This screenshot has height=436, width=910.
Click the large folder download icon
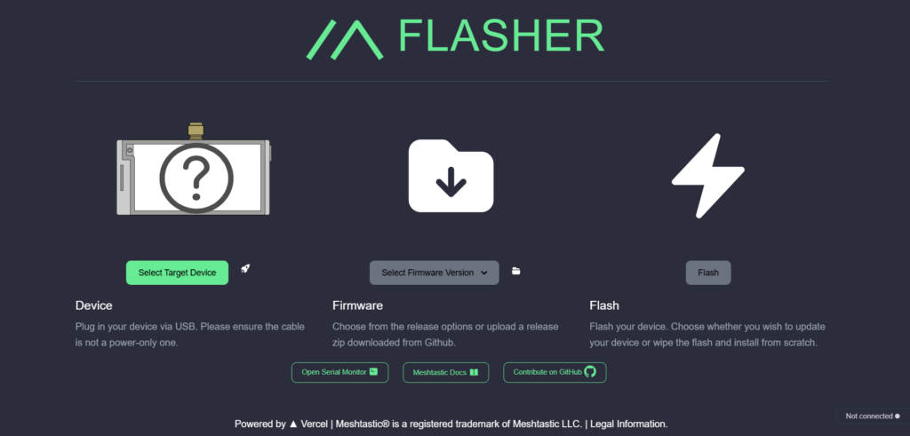(451, 176)
